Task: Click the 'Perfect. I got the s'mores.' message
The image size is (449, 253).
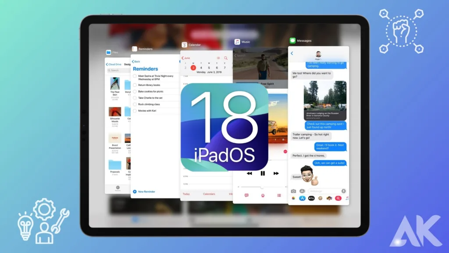Action: [309, 155]
